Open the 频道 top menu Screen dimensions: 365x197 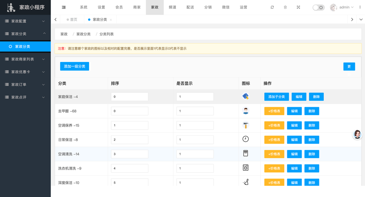pyautogui.click(x=173, y=7)
